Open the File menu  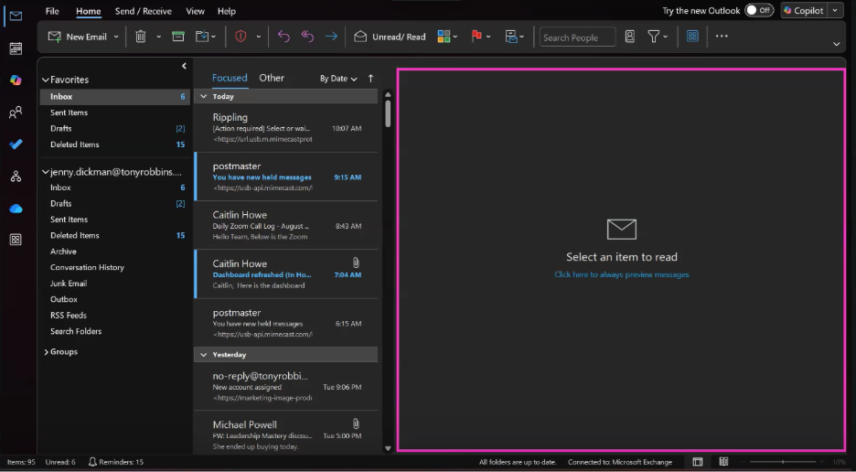[52, 11]
